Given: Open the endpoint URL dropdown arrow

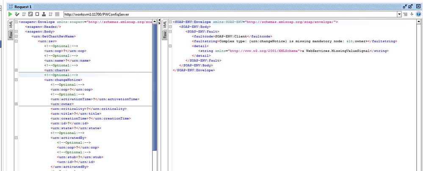Looking at the screenshot, I should point(399,14).
